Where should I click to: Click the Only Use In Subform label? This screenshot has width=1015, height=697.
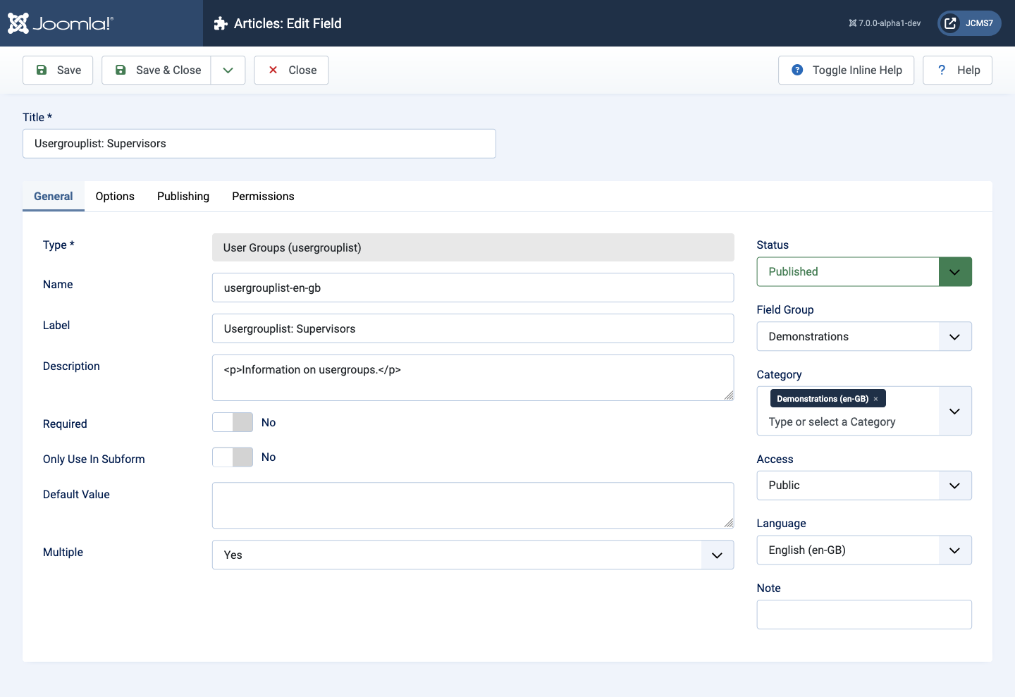(x=94, y=459)
